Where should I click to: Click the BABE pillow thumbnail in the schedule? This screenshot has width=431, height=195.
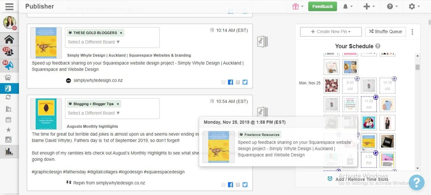[x=387, y=141]
